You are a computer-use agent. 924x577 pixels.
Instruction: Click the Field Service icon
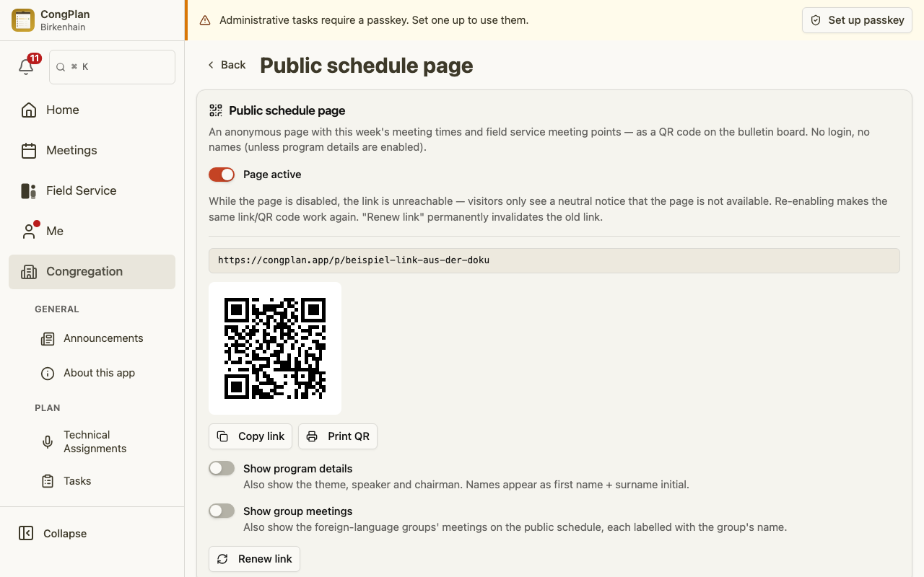(x=29, y=190)
